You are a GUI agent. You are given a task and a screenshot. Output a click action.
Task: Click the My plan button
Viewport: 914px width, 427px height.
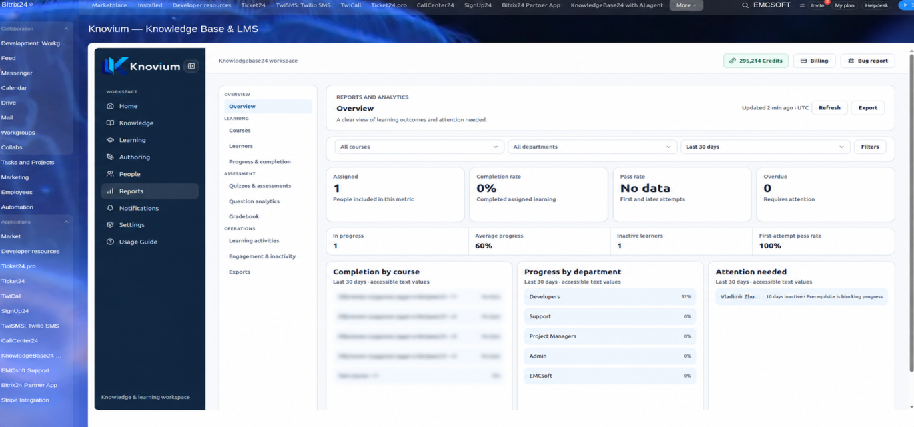pos(844,5)
